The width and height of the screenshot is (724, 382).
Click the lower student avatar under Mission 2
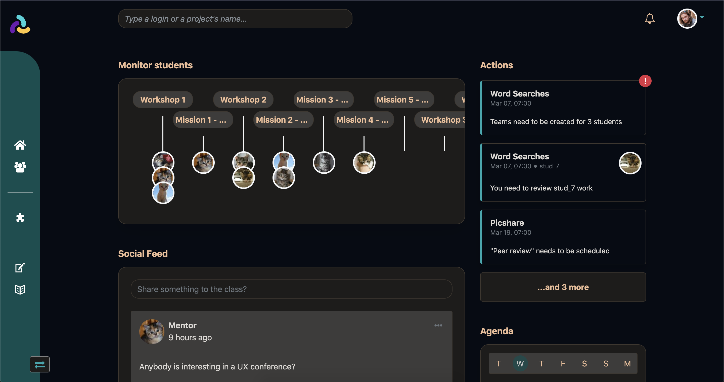pyautogui.click(x=284, y=178)
